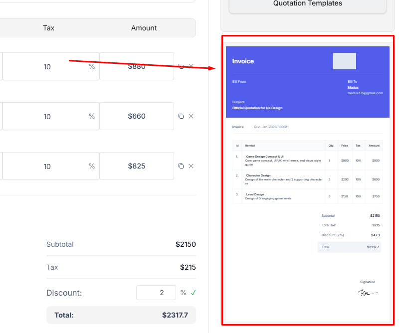The width and height of the screenshot is (400, 333).
Task: Click the invoice preview thumbnail
Action: coord(308,182)
